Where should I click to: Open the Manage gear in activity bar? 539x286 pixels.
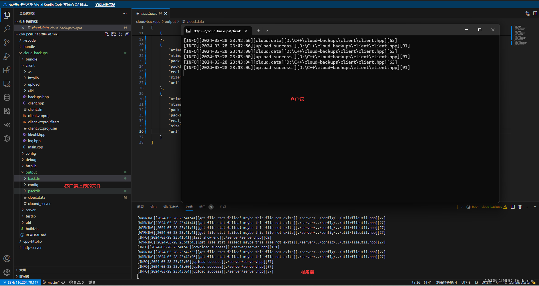tap(7, 272)
